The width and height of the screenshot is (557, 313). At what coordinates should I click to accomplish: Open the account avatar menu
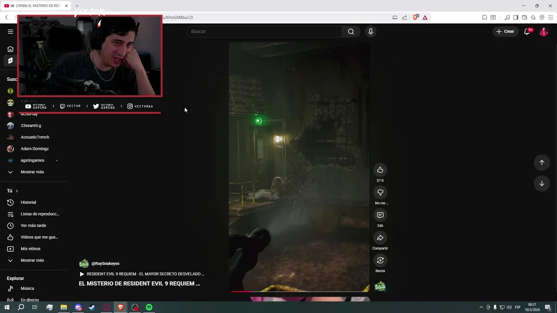pyautogui.click(x=544, y=31)
